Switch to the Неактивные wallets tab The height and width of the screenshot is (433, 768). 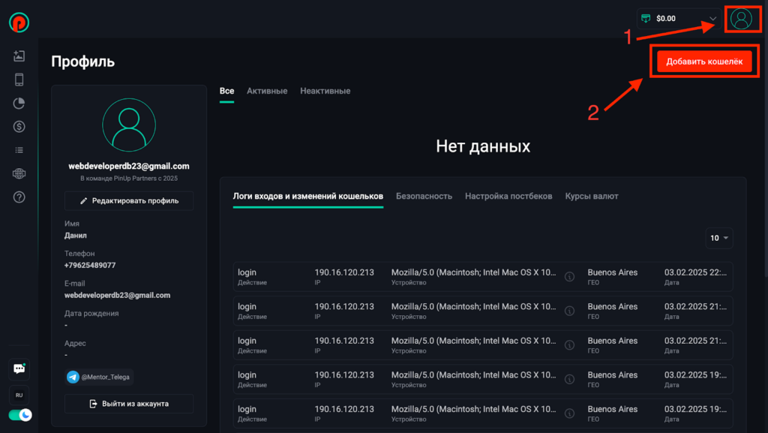tap(325, 91)
